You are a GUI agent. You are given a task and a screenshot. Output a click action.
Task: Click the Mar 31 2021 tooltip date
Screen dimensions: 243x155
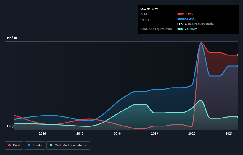click(x=149, y=9)
